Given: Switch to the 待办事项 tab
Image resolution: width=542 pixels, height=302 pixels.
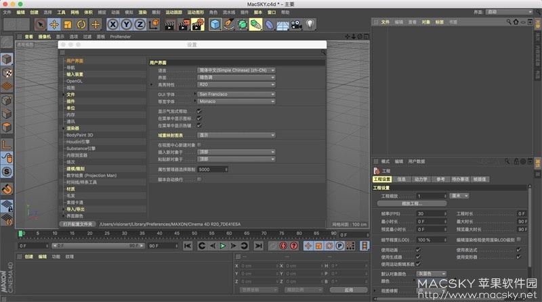Looking at the screenshot, I should [x=460, y=179].
